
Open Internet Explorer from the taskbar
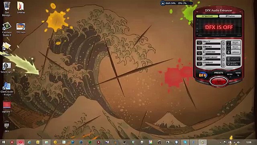pyautogui.click(x=29, y=142)
